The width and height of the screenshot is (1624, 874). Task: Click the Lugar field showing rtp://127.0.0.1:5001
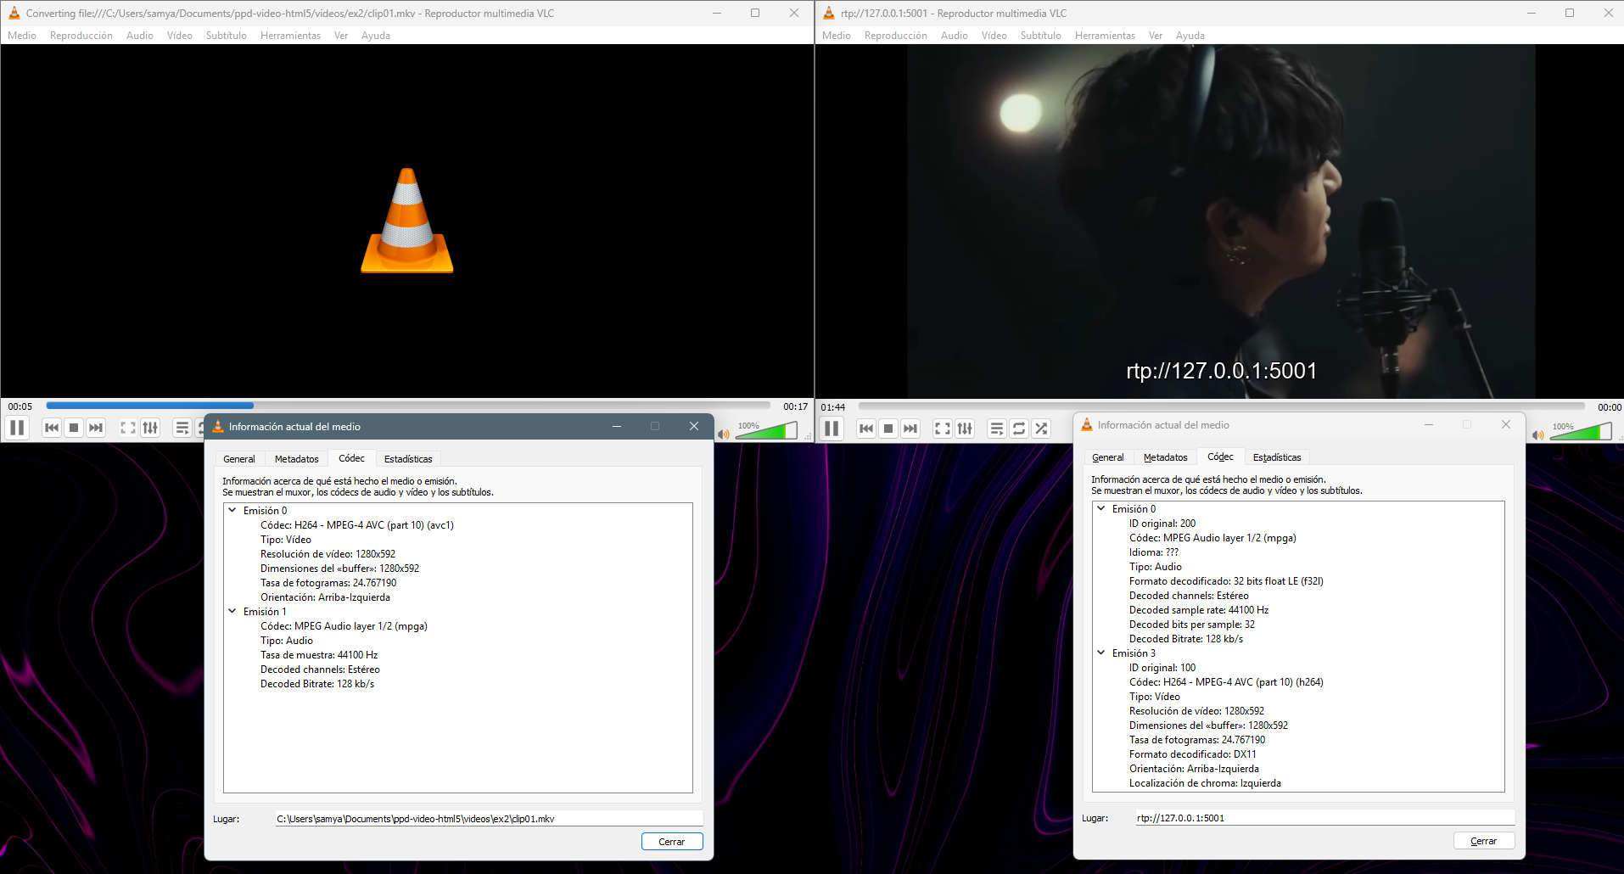click(x=1325, y=818)
